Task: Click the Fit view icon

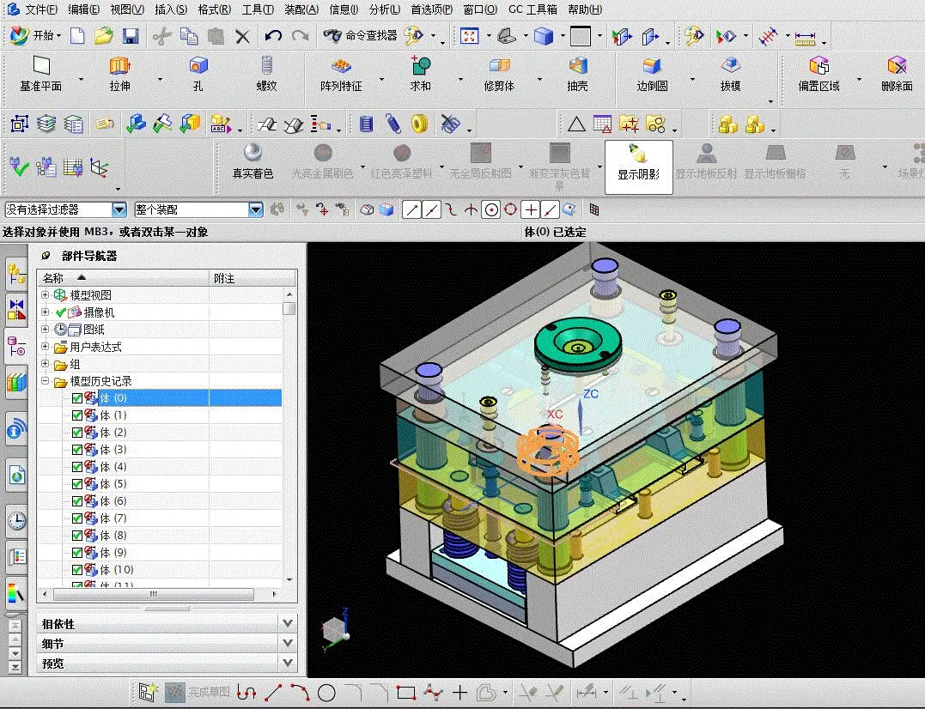Action: (x=469, y=37)
